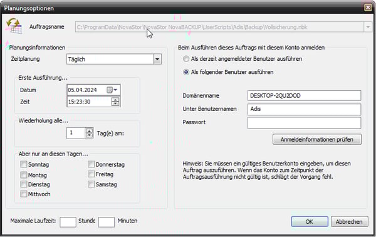Viewport: 376px width, 237px height.
Task: Click the Unter Benutzernamen field
Action: click(305, 109)
